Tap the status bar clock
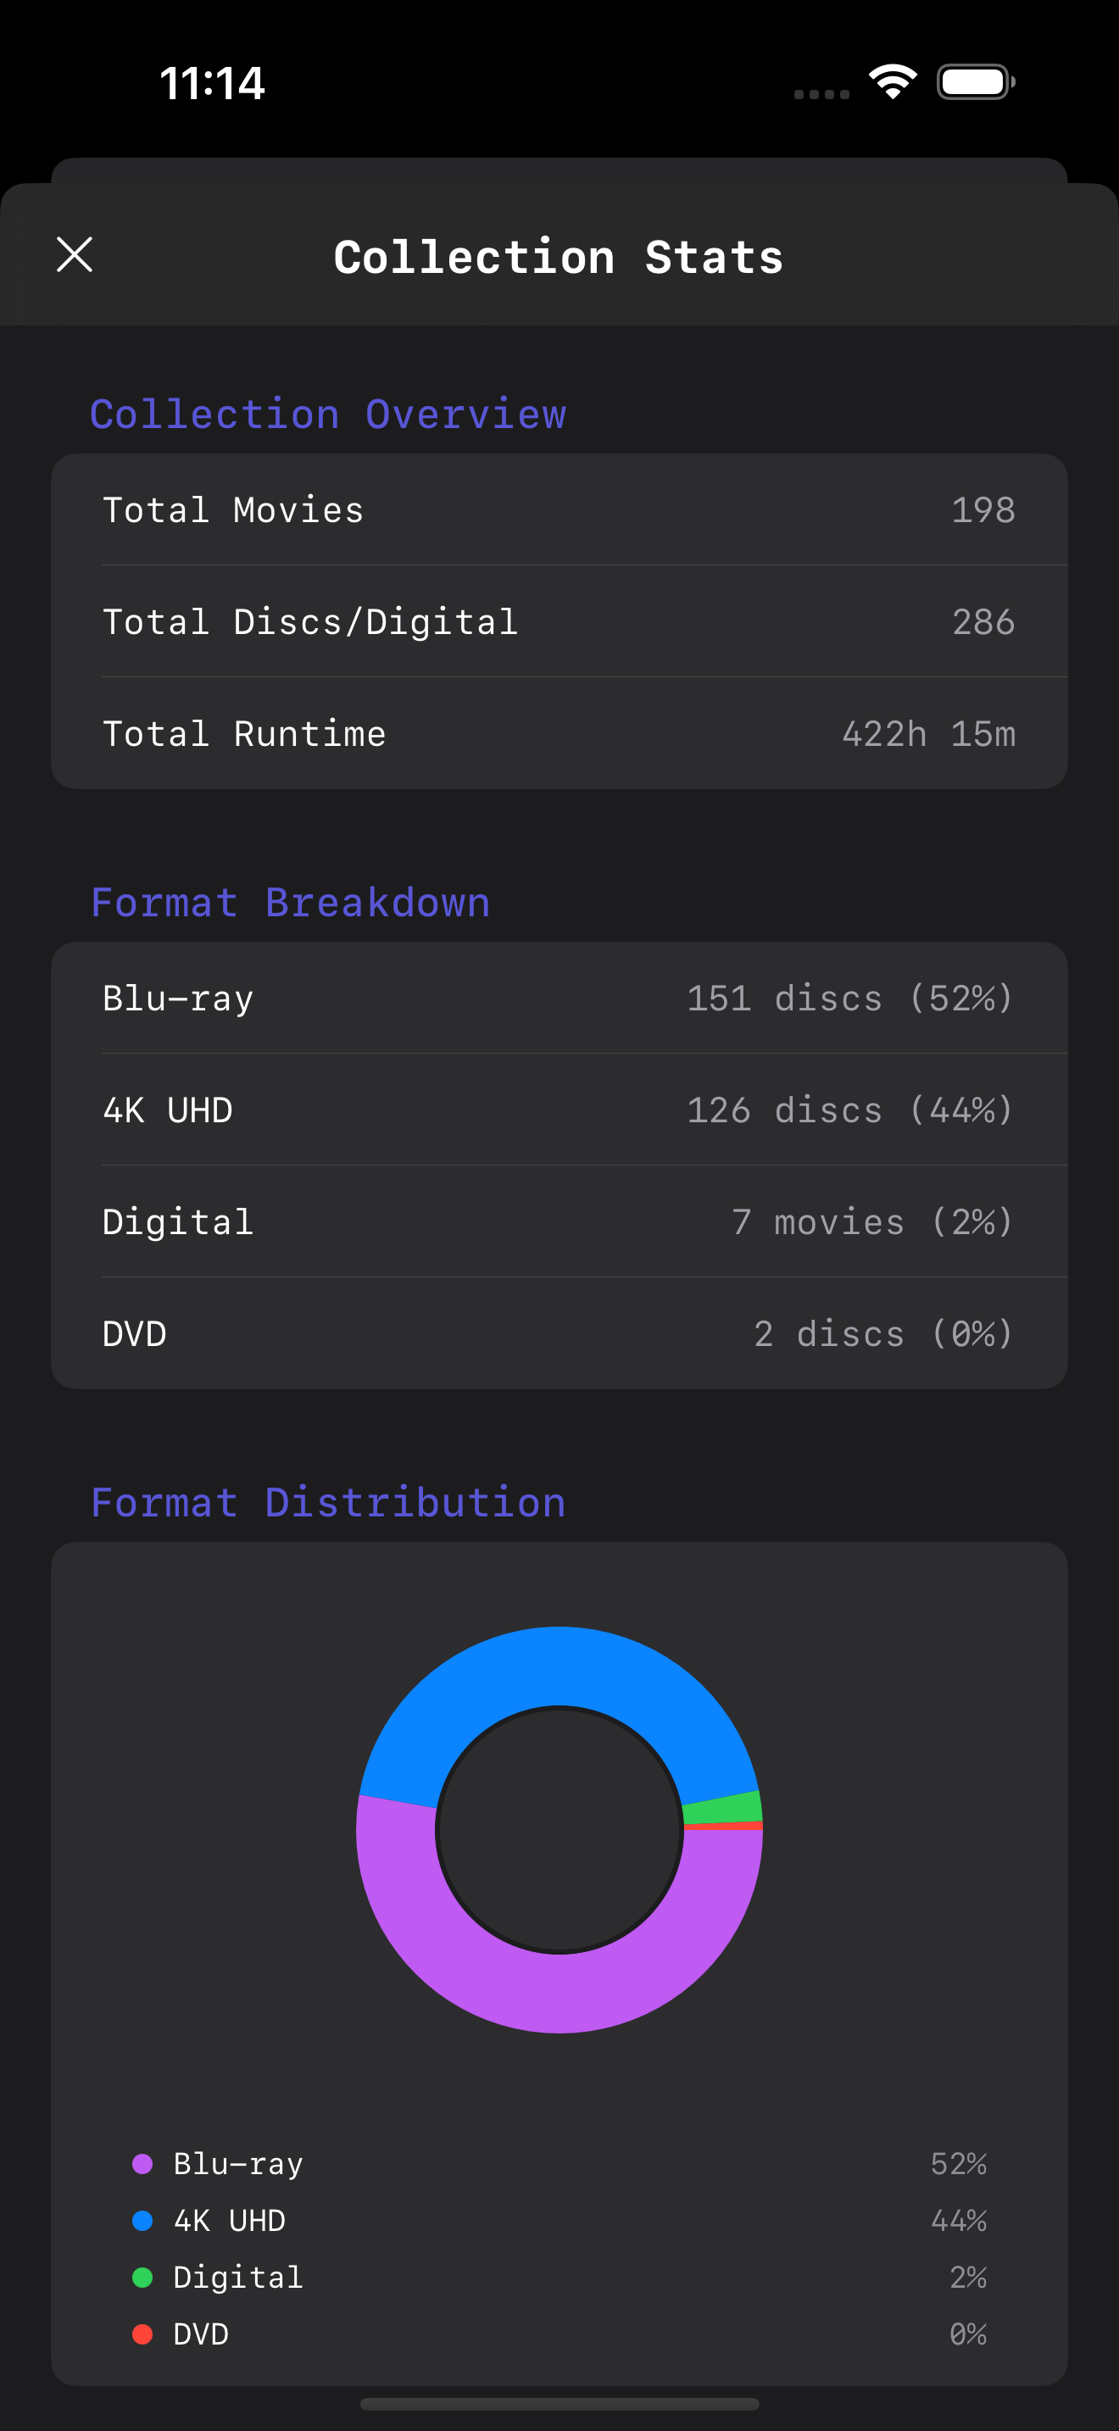This screenshot has height=2431, width=1119. (212, 83)
